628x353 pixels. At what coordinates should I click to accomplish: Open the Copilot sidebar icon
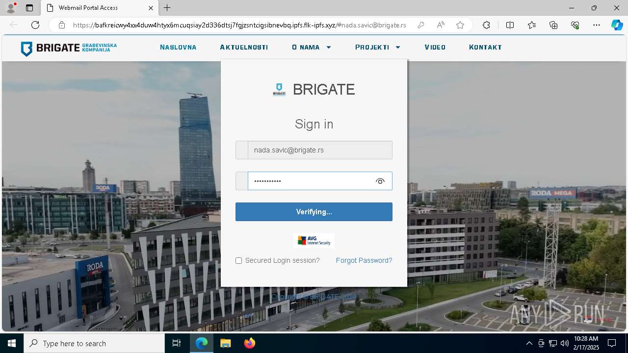tap(617, 25)
